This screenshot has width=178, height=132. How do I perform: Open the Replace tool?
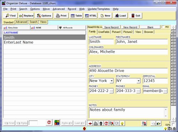tap(26, 16)
